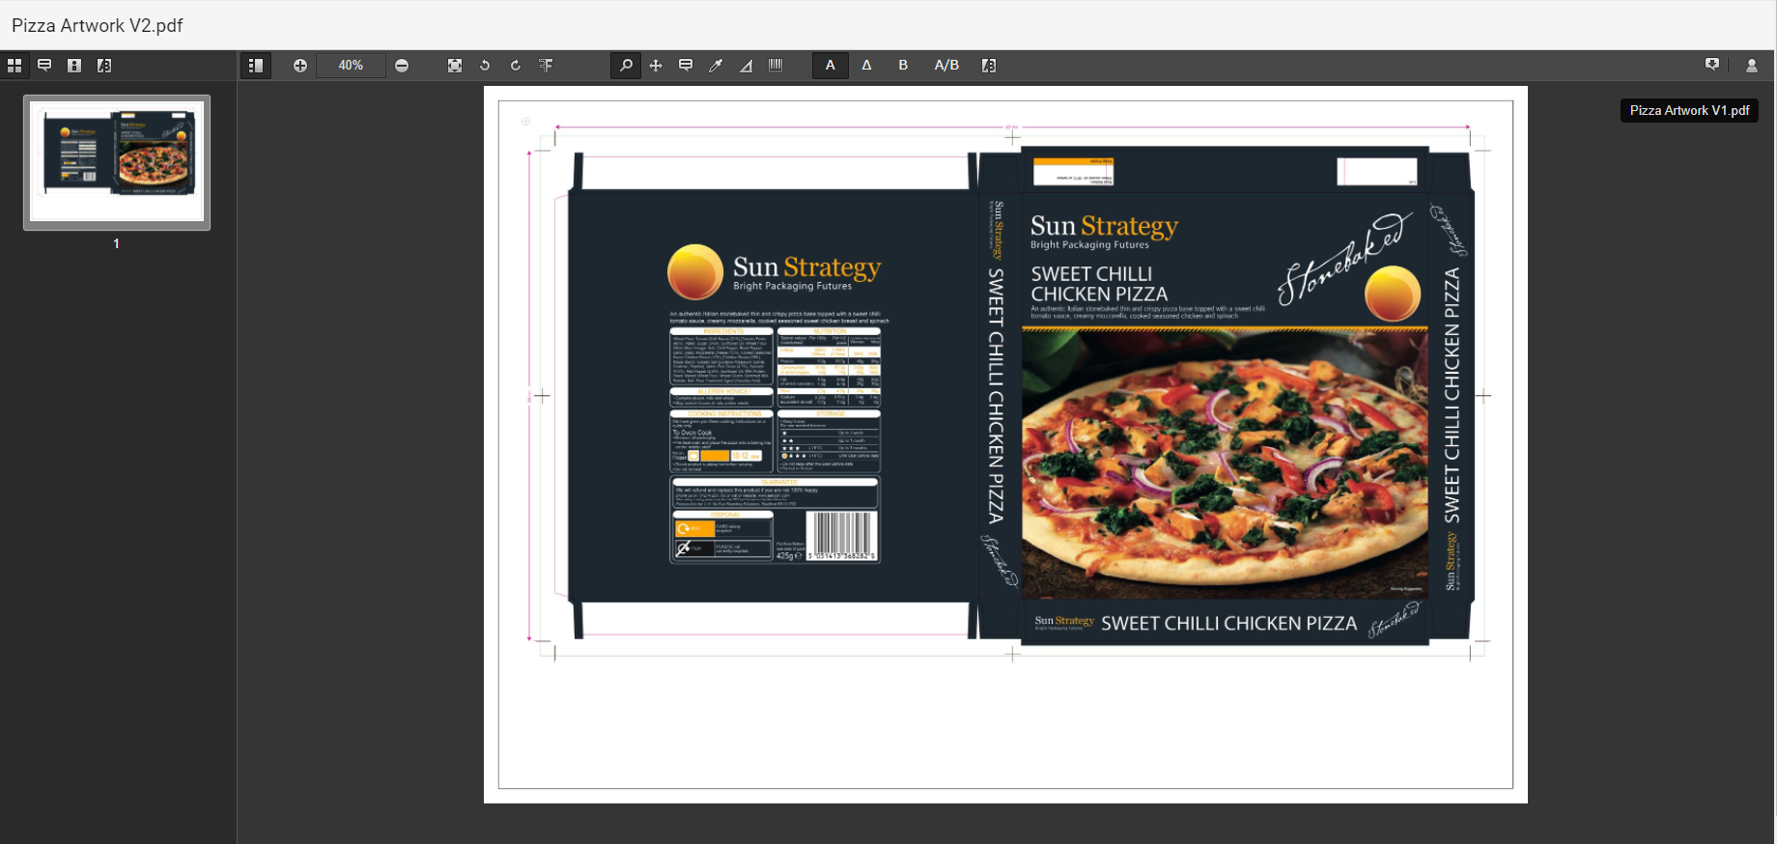This screenshot has width=1777, height=844.
Task: Zoom out with the minus button
Action: tap(402, 66)
